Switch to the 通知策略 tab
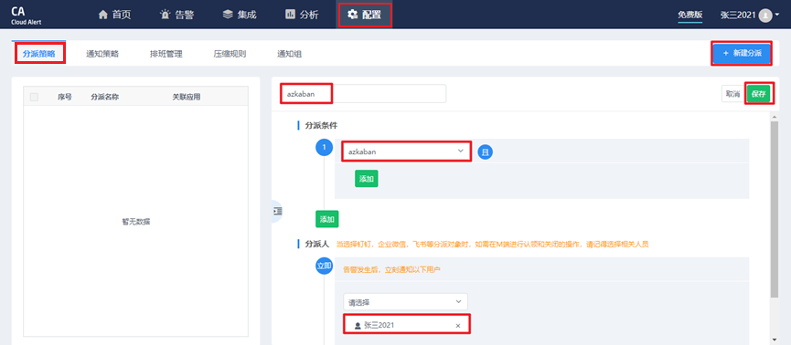The height and width of the screenshot is (345, 791). 102,54
